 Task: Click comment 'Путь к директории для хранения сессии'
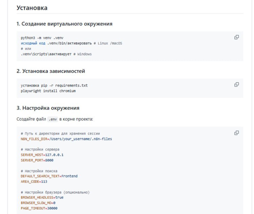(60, 134)
